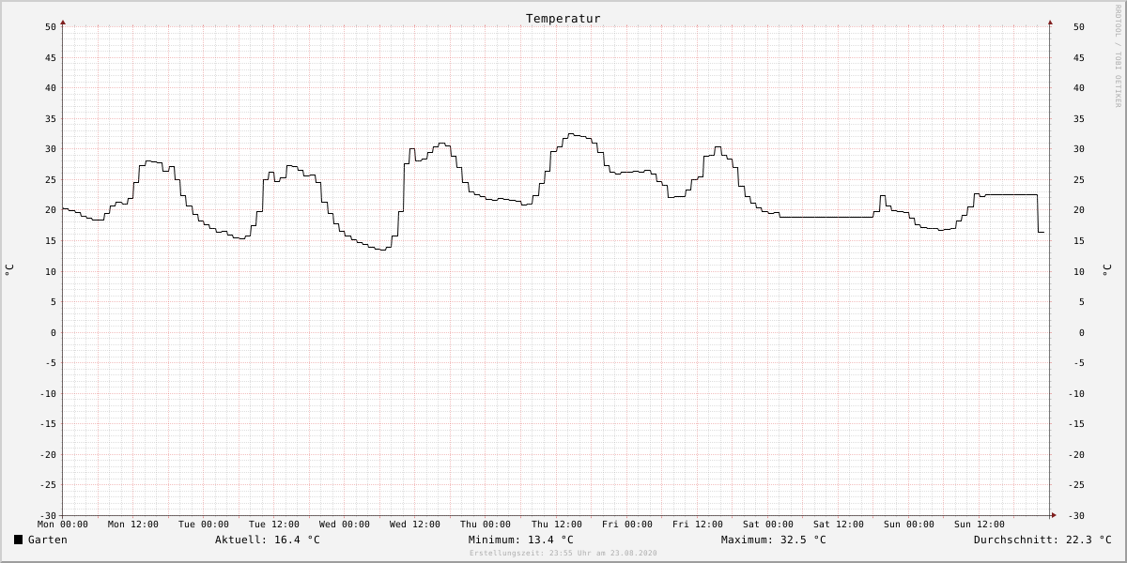
Task: Click the 'Tue 00:00' time axis label
Action: coord(204,525)
